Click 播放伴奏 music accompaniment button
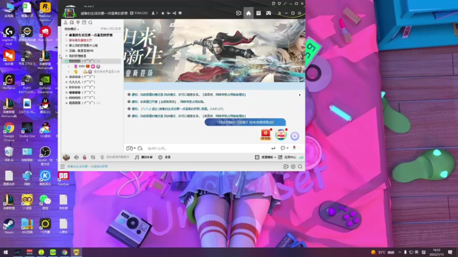The width and height of the screenshot is (458, 257). click(144, 158)
